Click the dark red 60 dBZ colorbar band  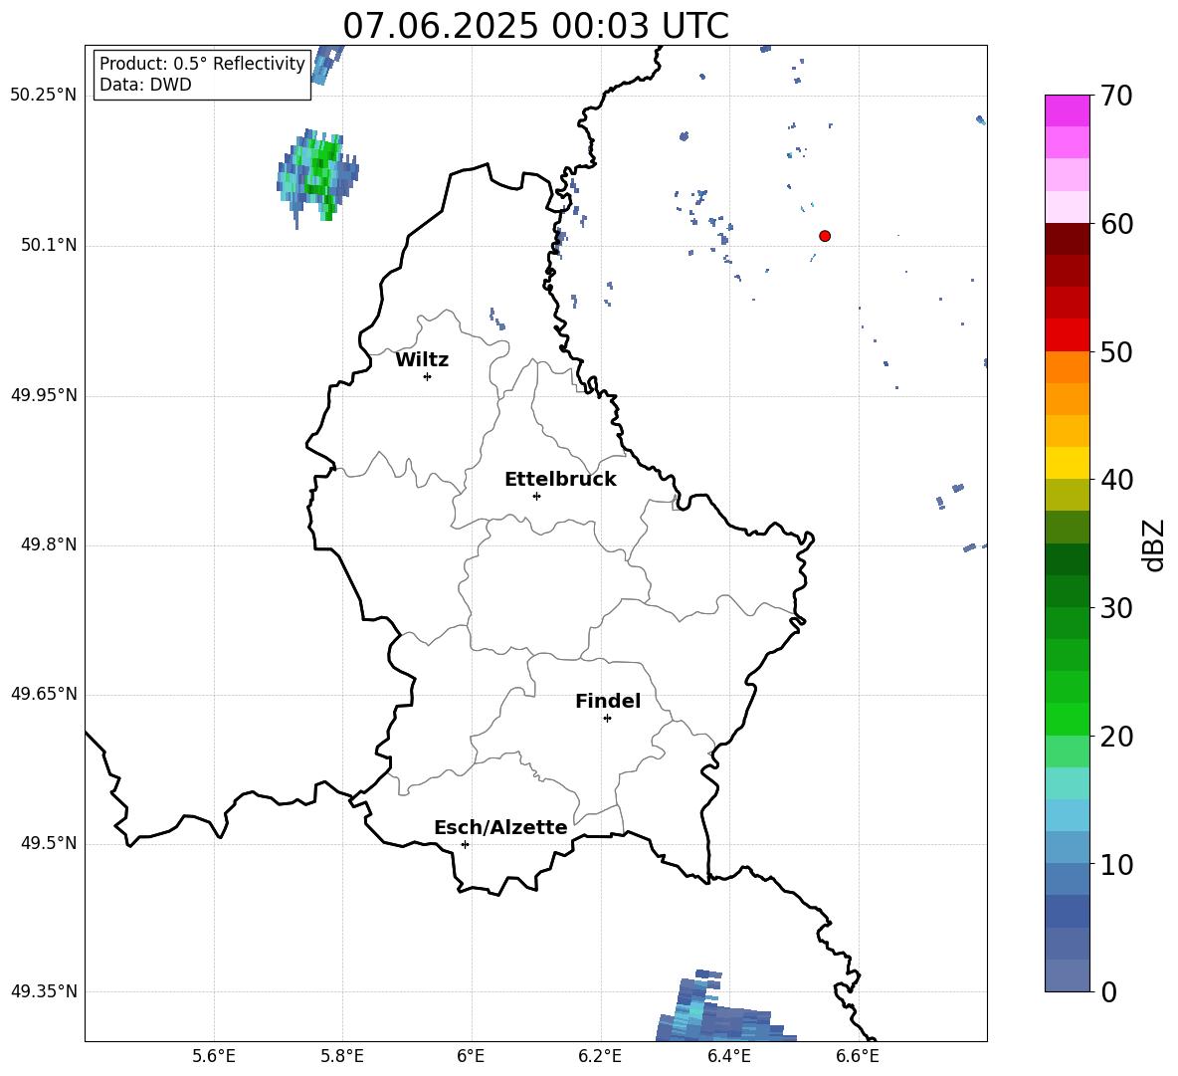tap(1067, 239)
